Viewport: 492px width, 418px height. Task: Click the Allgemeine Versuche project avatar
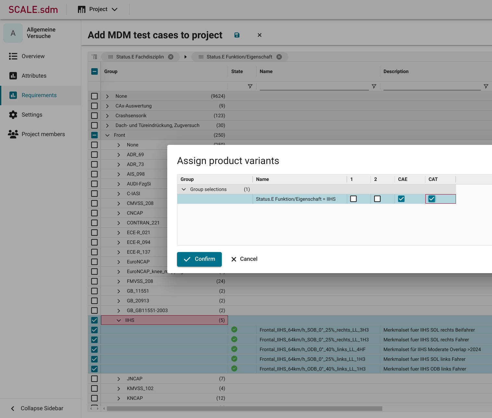(x=13, y=33)
